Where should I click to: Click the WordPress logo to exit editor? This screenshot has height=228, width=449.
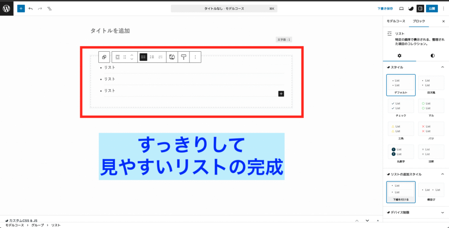tap(7, 8)
